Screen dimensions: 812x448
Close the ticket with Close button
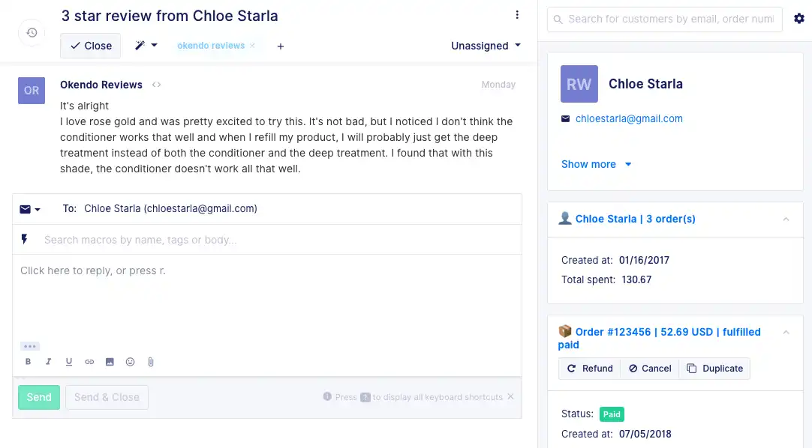(x=90, y=46)
